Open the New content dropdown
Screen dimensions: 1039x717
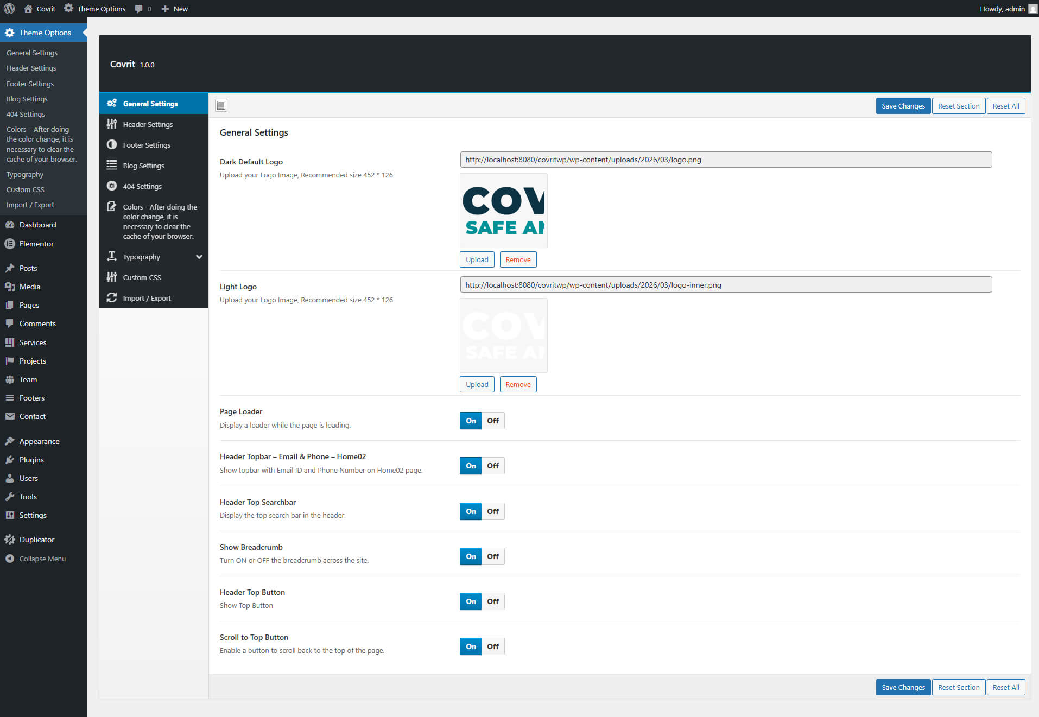[175, 9]
